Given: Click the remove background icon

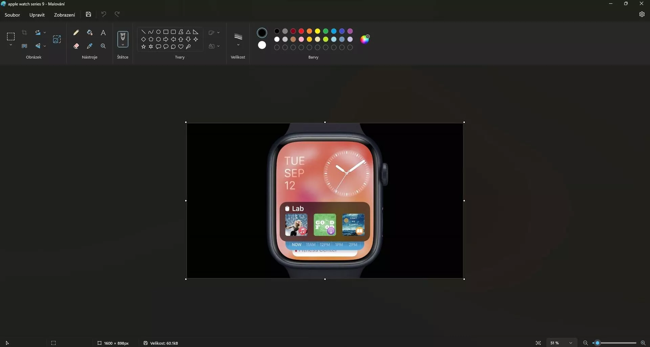Looking at the screenshot, I should 24,46.
